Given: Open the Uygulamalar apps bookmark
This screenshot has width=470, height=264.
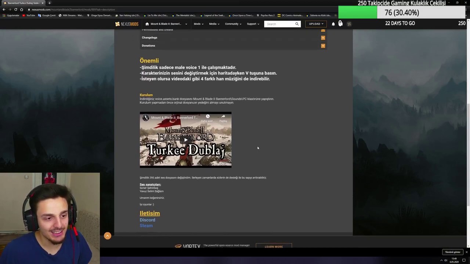Looking at the screenshot, I should (x=11, y=15).
